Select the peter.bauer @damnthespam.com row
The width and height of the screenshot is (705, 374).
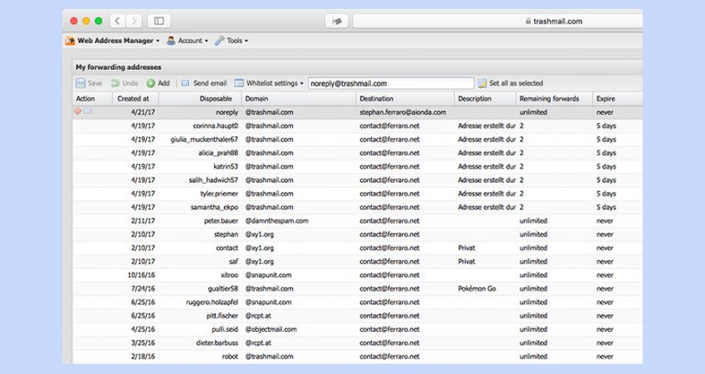click(357, 221)
